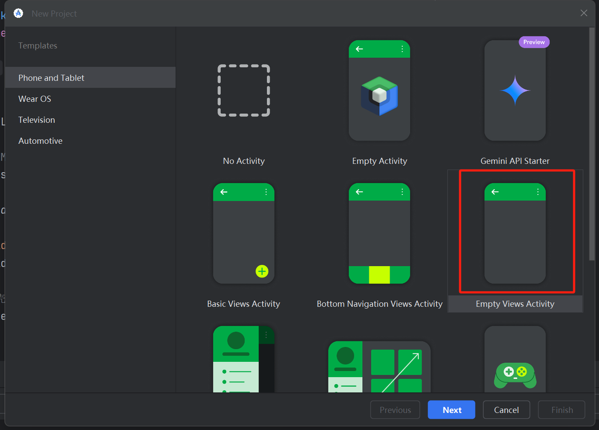
Task: Pick the Gemini API Starter template
Action: [515, 90]
